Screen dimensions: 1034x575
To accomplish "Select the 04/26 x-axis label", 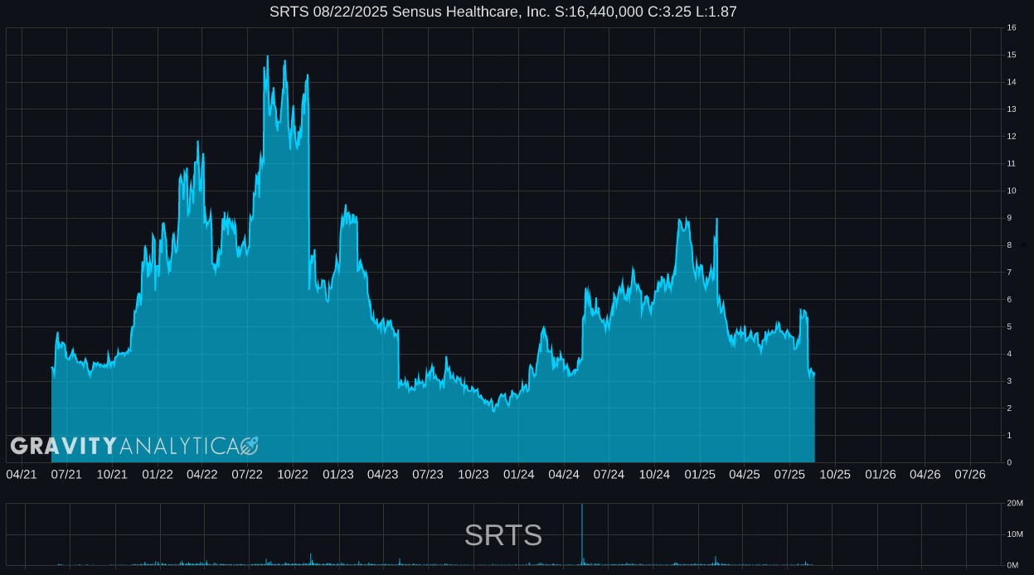I will [925, 474].
